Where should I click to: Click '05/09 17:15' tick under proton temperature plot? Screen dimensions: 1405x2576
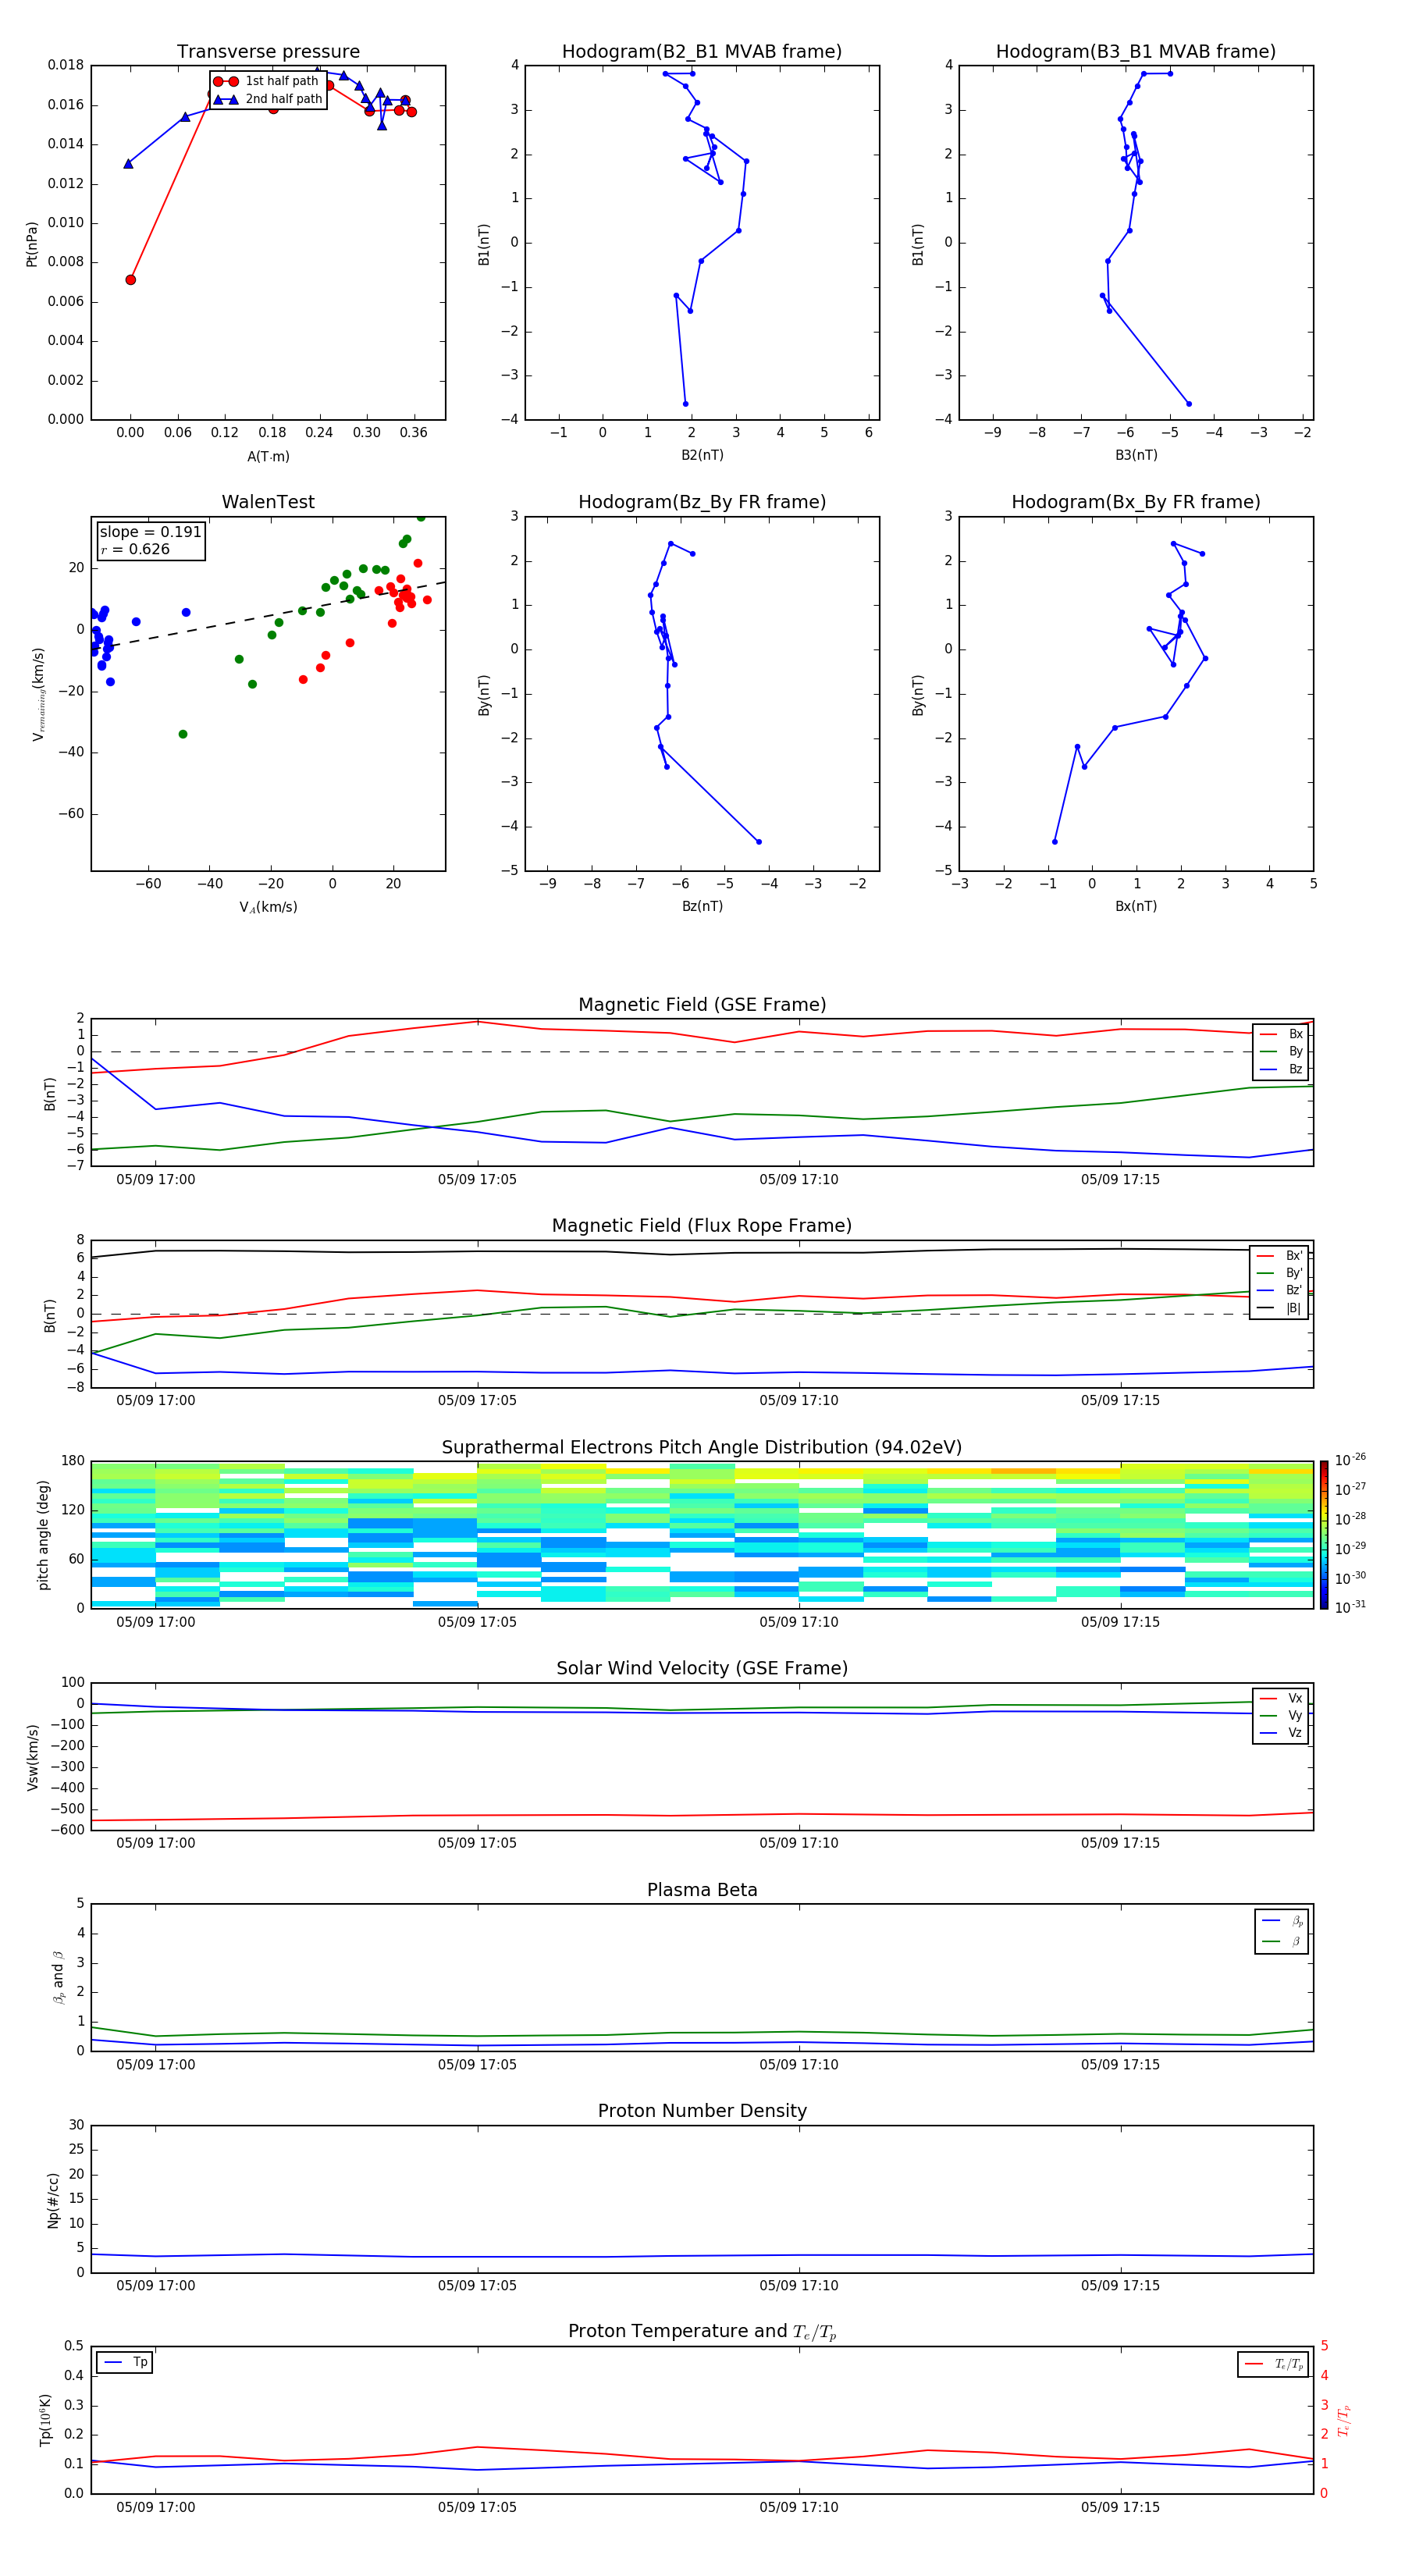pos(1120,2507)
